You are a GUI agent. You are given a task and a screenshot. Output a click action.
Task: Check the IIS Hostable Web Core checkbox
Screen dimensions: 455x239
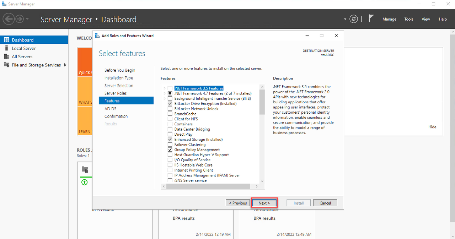[x=170, y=165]
